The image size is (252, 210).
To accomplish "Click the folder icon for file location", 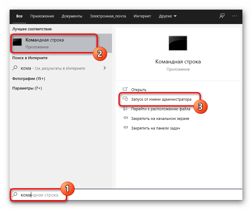I will coord(126,109).
